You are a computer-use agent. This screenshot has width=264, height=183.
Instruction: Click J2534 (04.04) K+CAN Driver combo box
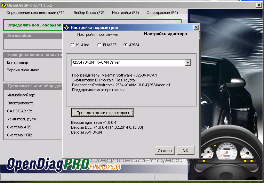click(x=131, y=63)
